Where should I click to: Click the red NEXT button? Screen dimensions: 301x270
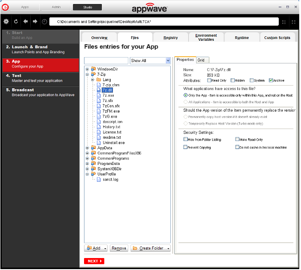94,261
